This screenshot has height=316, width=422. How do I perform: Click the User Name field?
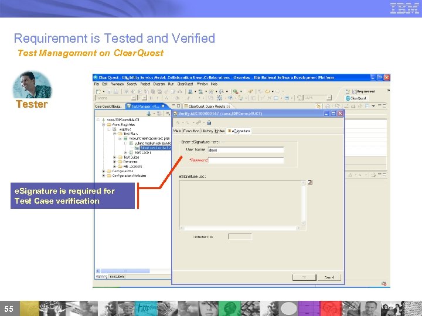246,150
